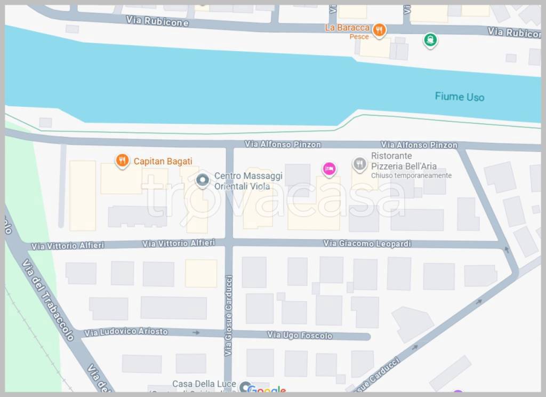The height and width of the screenshot is (397, 546).
Task: Click the Via Giacomo Leopardi street label
Action: point(367,243)
